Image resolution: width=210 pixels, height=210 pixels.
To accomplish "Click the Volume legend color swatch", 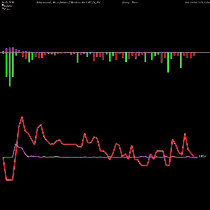I will (x=3, y=5).
